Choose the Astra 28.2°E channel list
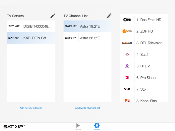Viewport: 175px width, 131px height. (87, 38)
